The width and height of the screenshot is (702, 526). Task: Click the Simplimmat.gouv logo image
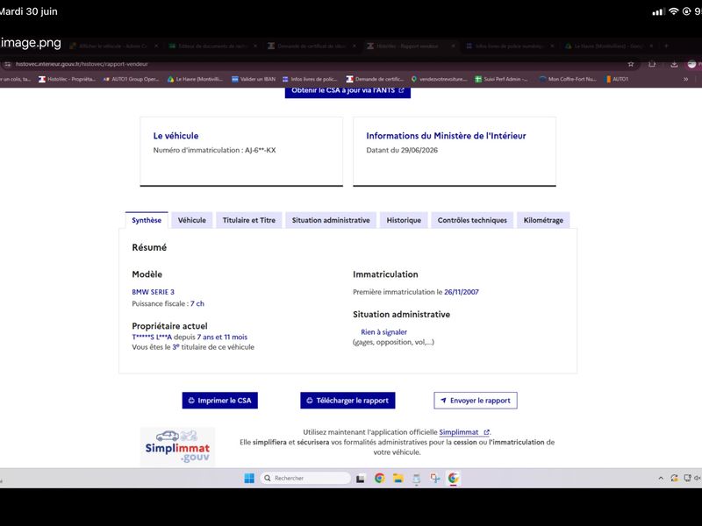[x=178, y=447]
